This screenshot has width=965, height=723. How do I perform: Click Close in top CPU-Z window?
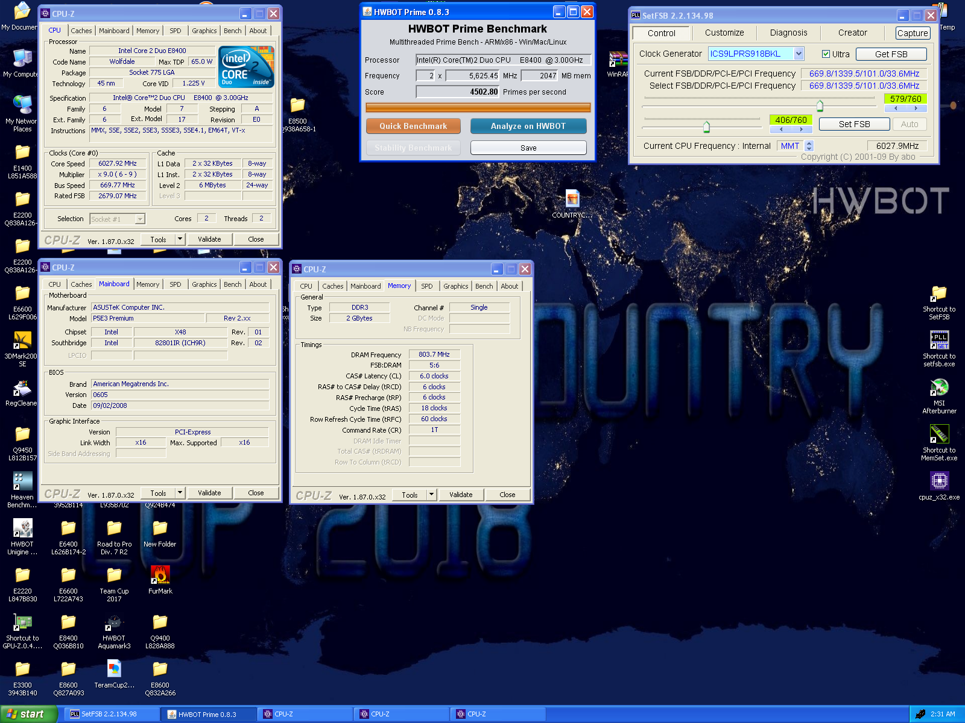coord(256,239)
